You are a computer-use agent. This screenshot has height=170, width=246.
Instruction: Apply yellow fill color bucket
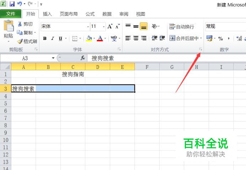[89, 38]
